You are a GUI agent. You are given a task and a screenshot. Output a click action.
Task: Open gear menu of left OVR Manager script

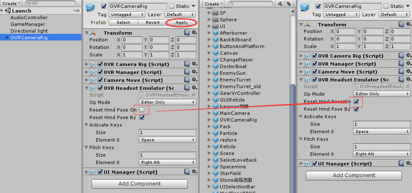coord(194,72)
